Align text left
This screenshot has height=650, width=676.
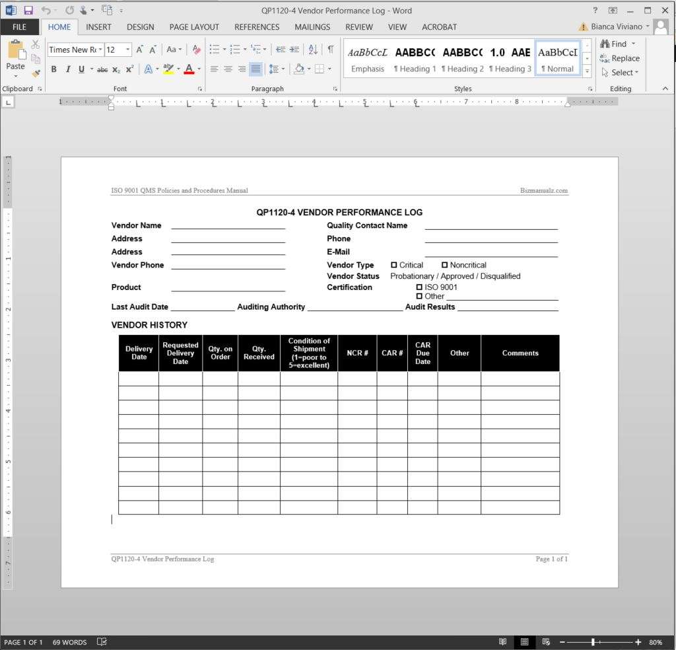214,69
